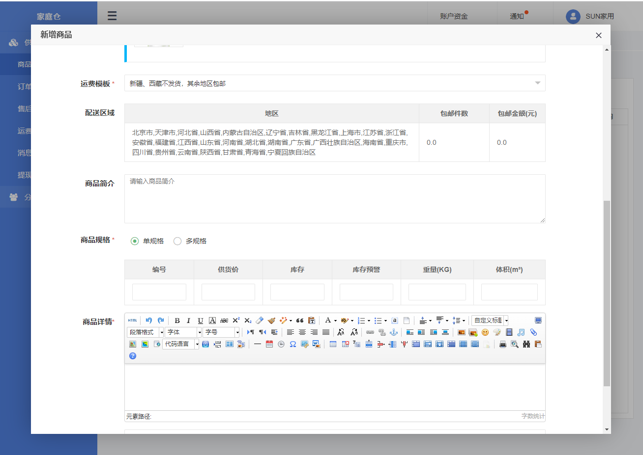Screen dimensions: 643x455
Task: Redo edit in editor toolbar
Action: click(x=161, y=321)
